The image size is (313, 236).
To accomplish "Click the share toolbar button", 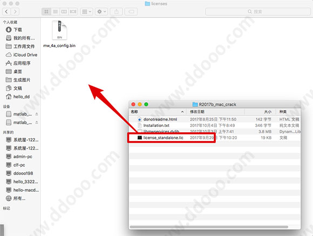I will tap(117, 11).
